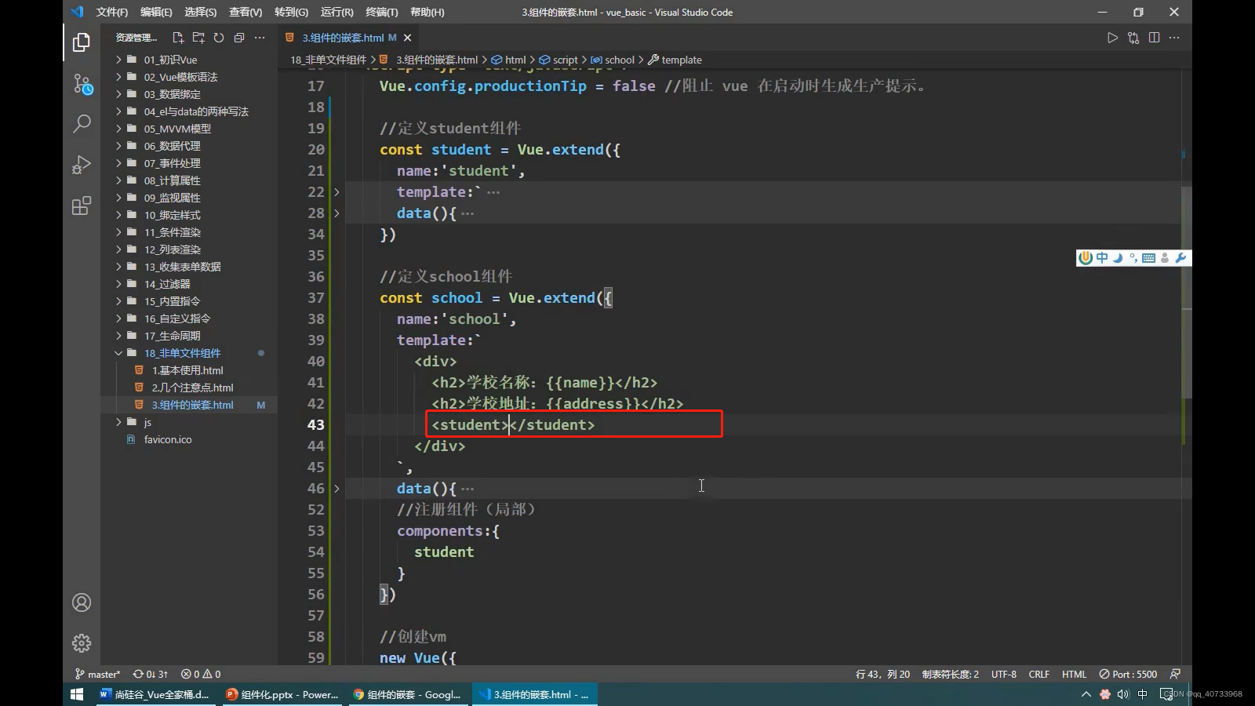The height and width of the screenshot is (706, 1255).
Task: Open the Run and Debug view
Action: (x=82, y=165)
